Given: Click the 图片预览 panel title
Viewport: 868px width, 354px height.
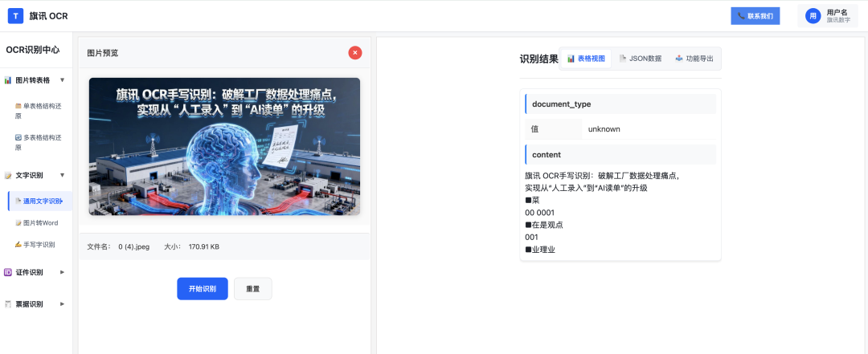Looking at the screenshot, I should click(103, 53).
